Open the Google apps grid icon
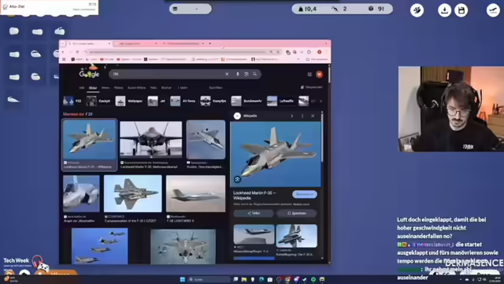 pyautogui.click(x=309, y=74)
